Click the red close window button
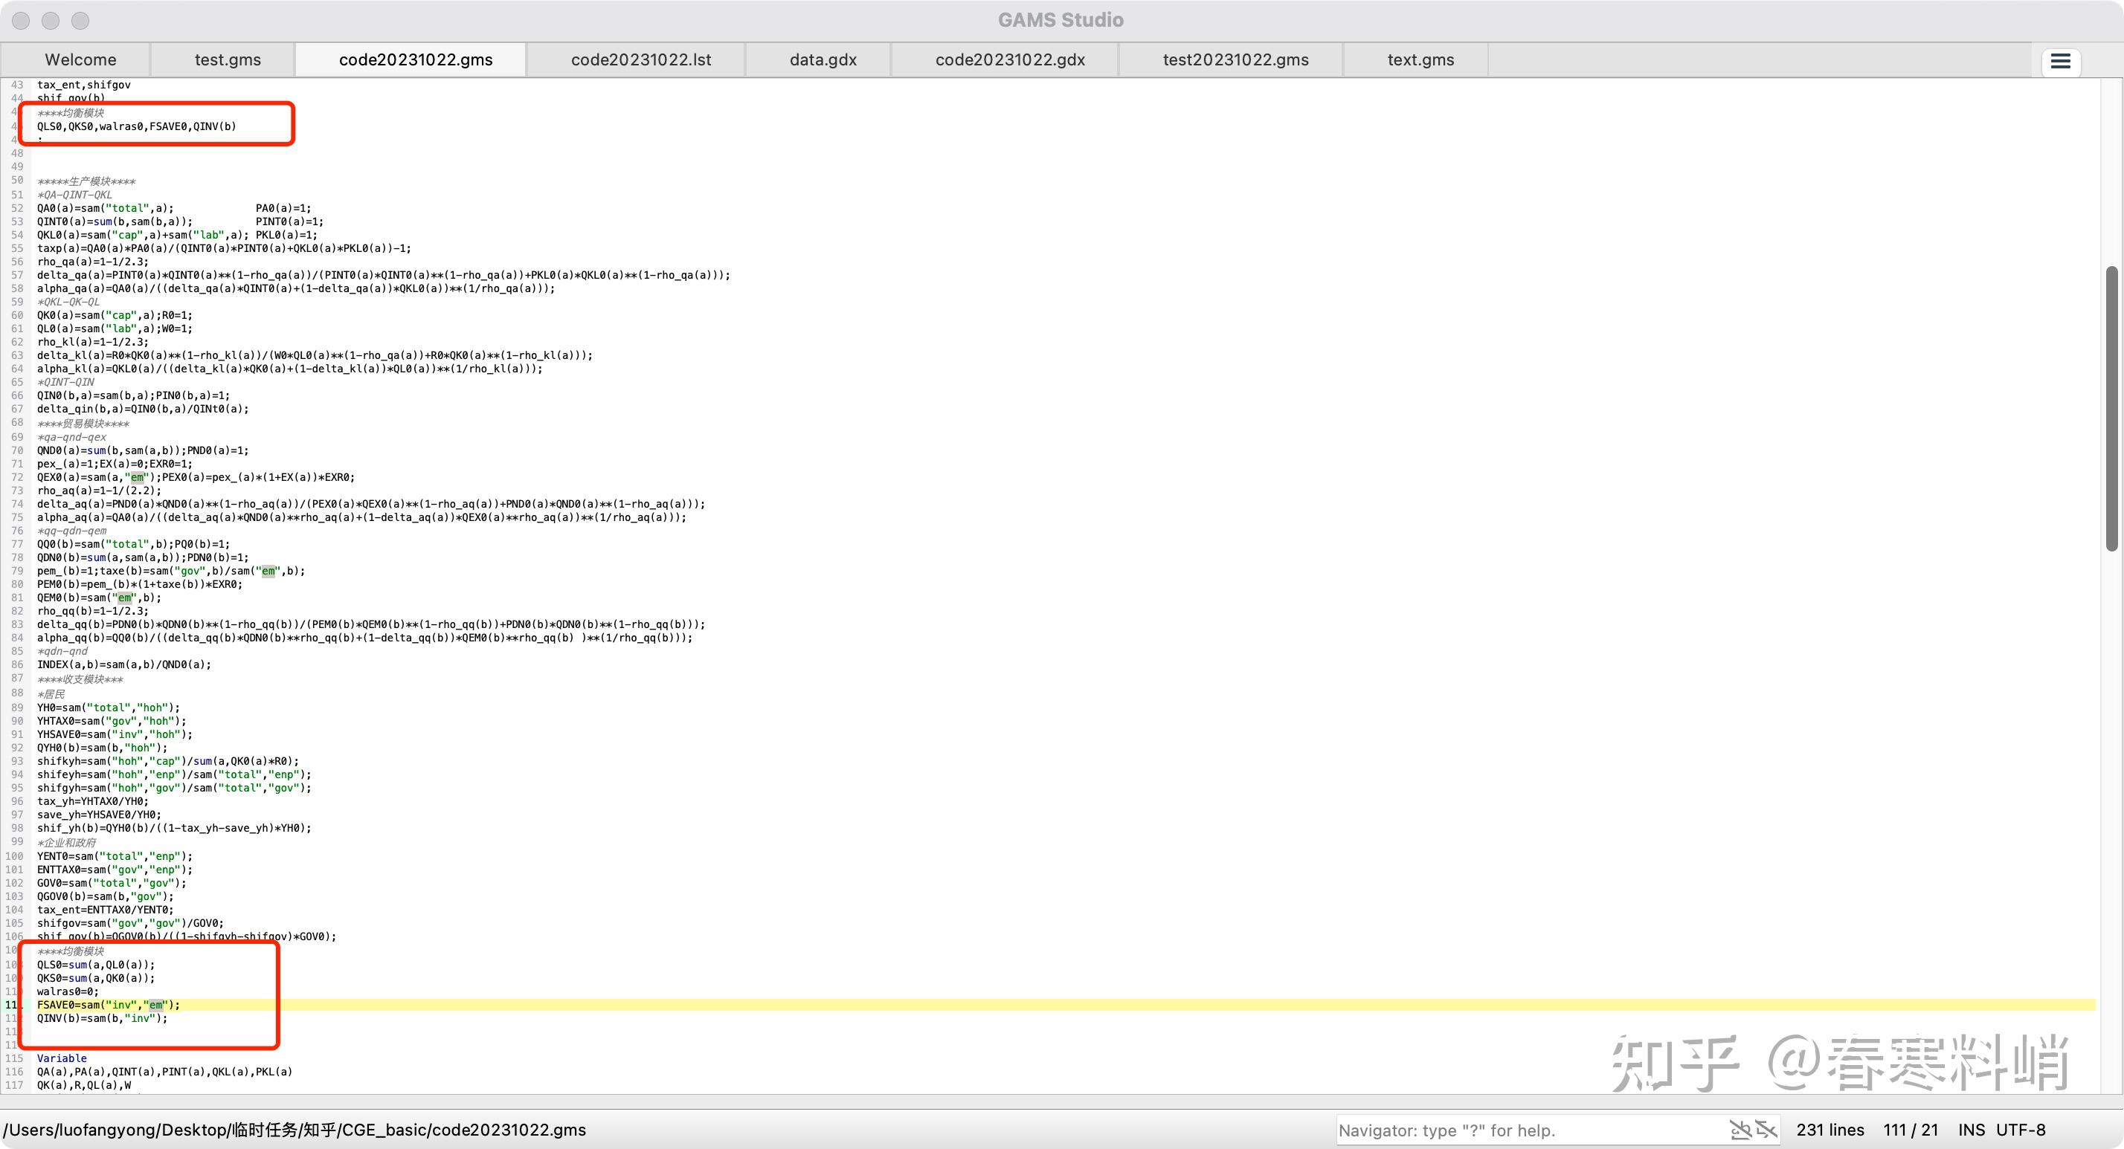 click(x=22, y=21)
